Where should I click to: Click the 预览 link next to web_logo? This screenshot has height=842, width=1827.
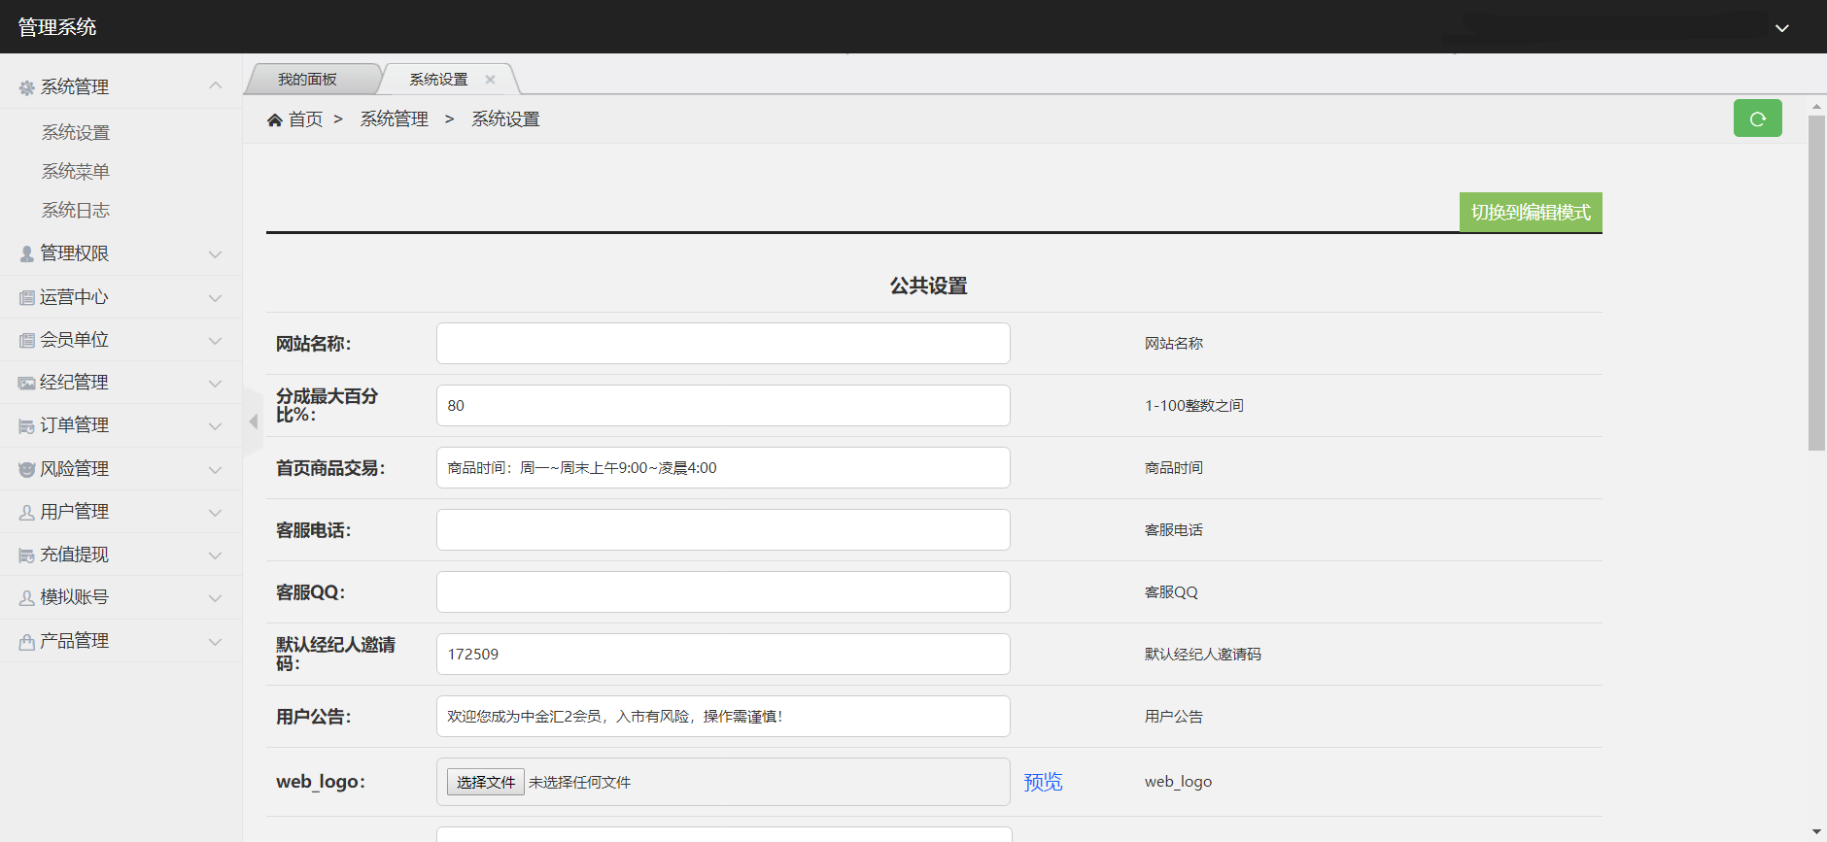click(x=1043, y=782)
